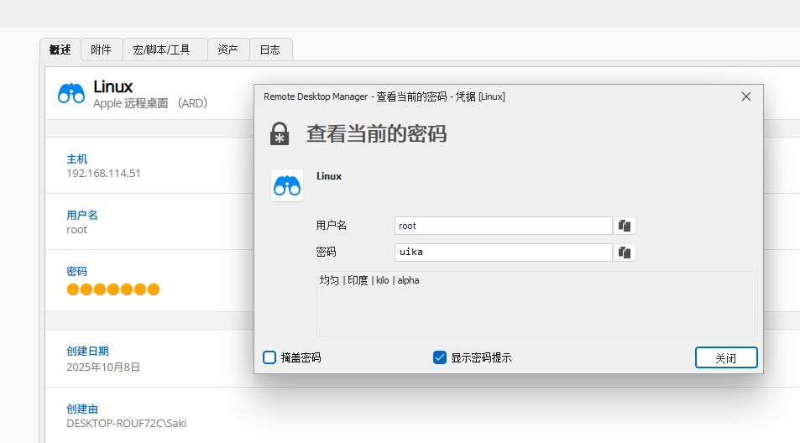The image size is (800, 443).
Task: Click the lock icon in the dialog header
Action: [x=279, y=133]
